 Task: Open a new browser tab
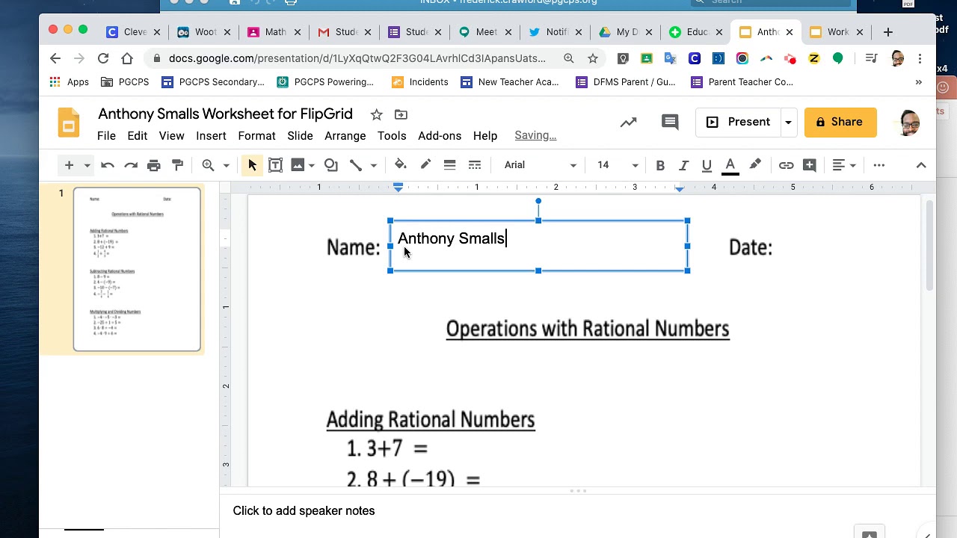(887, 32)
